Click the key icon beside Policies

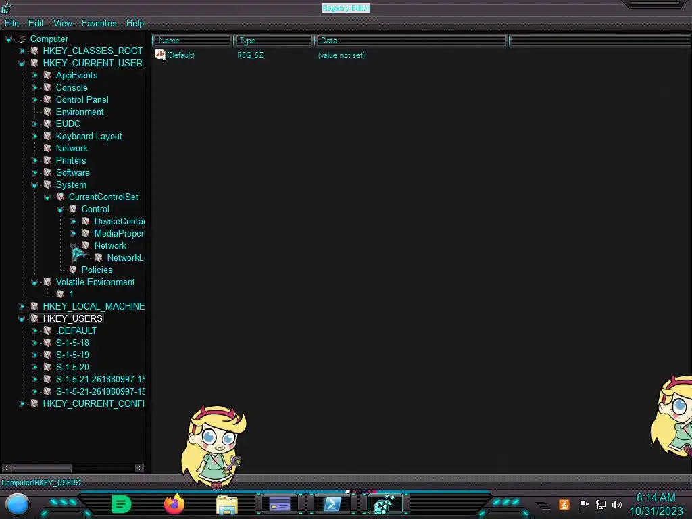tap(73, 270)
